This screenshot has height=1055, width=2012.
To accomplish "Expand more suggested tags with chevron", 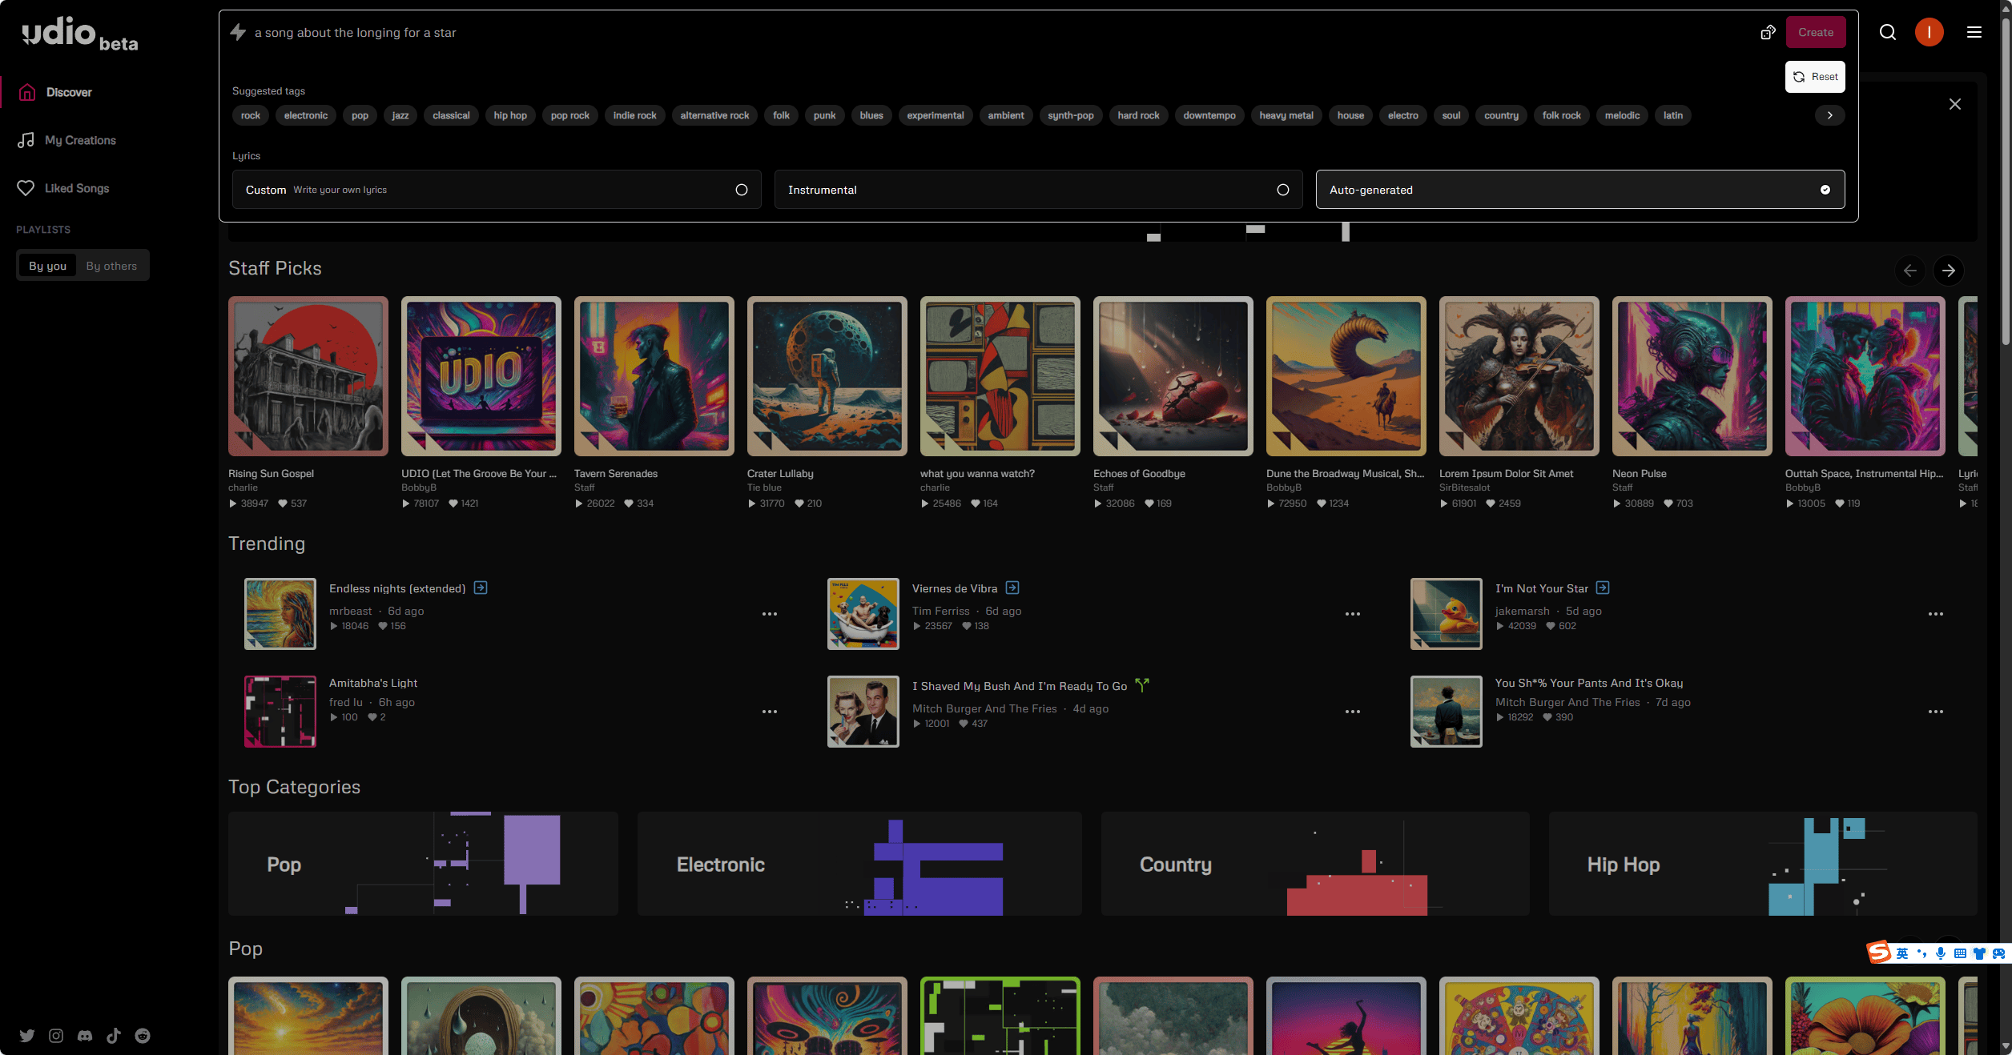I will coord(1830,115).
